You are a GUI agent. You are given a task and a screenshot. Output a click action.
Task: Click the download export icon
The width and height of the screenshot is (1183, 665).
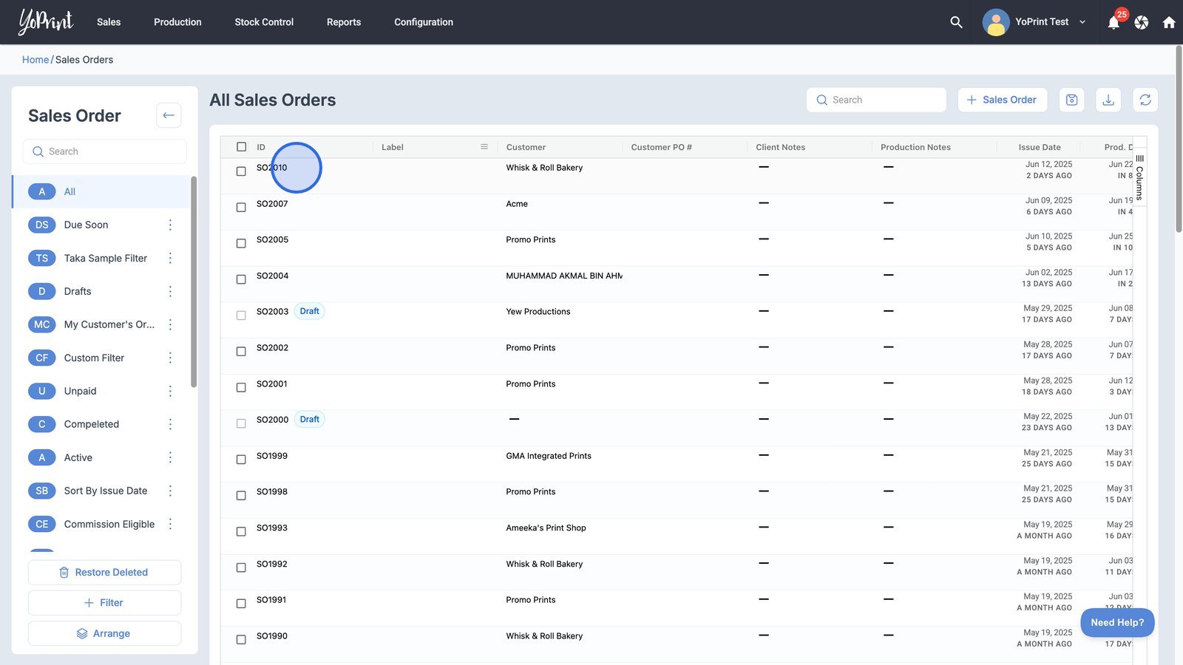1108,100
